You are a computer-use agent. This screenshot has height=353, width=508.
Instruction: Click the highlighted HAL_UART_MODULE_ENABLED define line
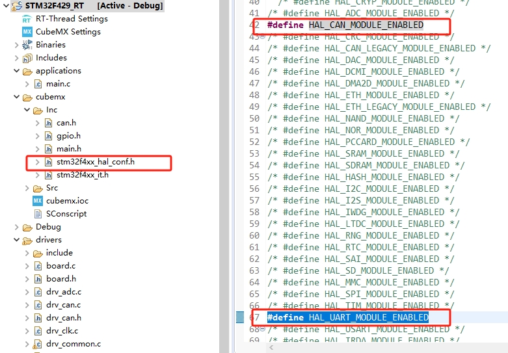pyautogui.click(x=347, y=317)
